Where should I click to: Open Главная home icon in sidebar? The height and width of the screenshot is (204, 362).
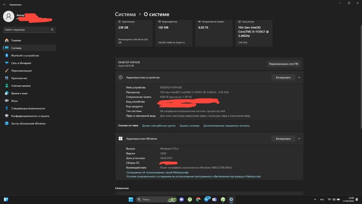[7, 41]
